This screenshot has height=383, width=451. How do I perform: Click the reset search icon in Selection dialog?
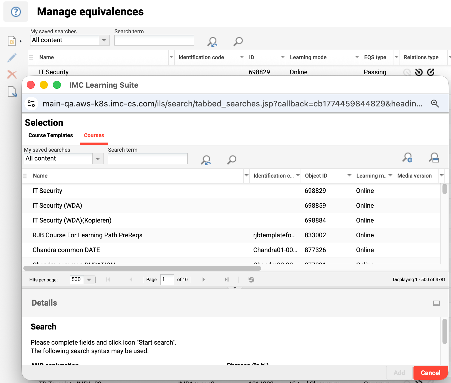[206, 160]
